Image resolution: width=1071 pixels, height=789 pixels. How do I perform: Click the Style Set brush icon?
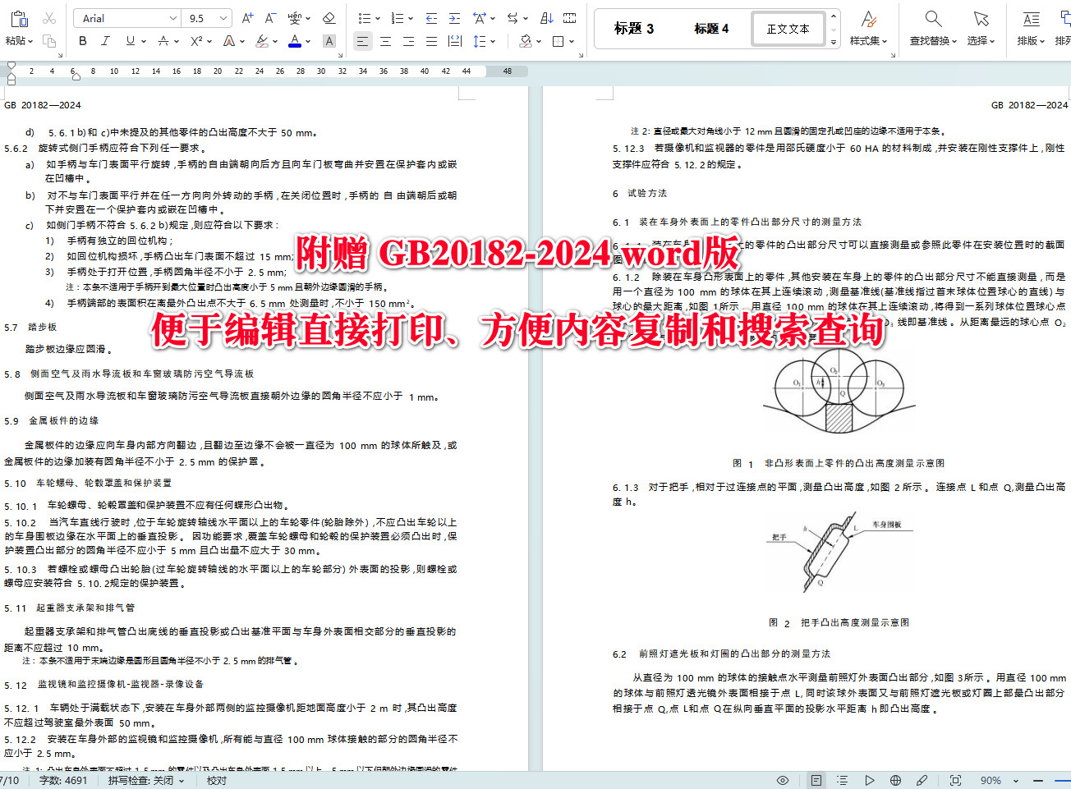coord(868,18)
